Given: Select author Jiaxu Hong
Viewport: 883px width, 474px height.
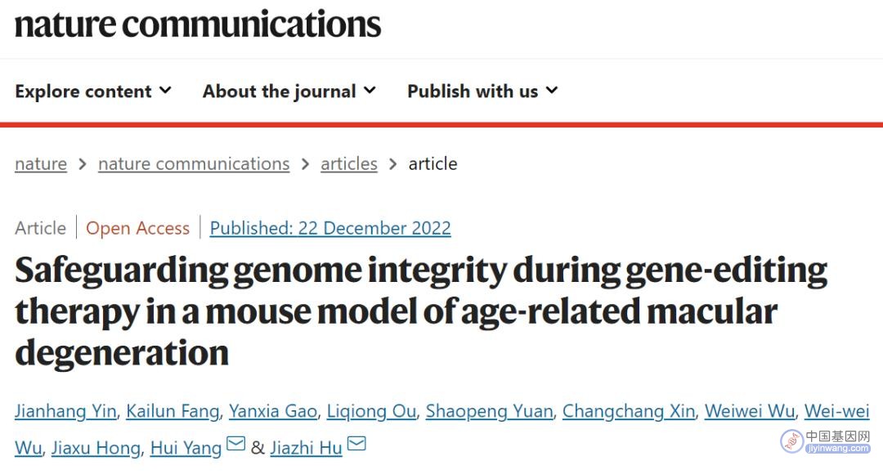Looking at the screenshot, I should pyautogui.click(x=96, y=448).
